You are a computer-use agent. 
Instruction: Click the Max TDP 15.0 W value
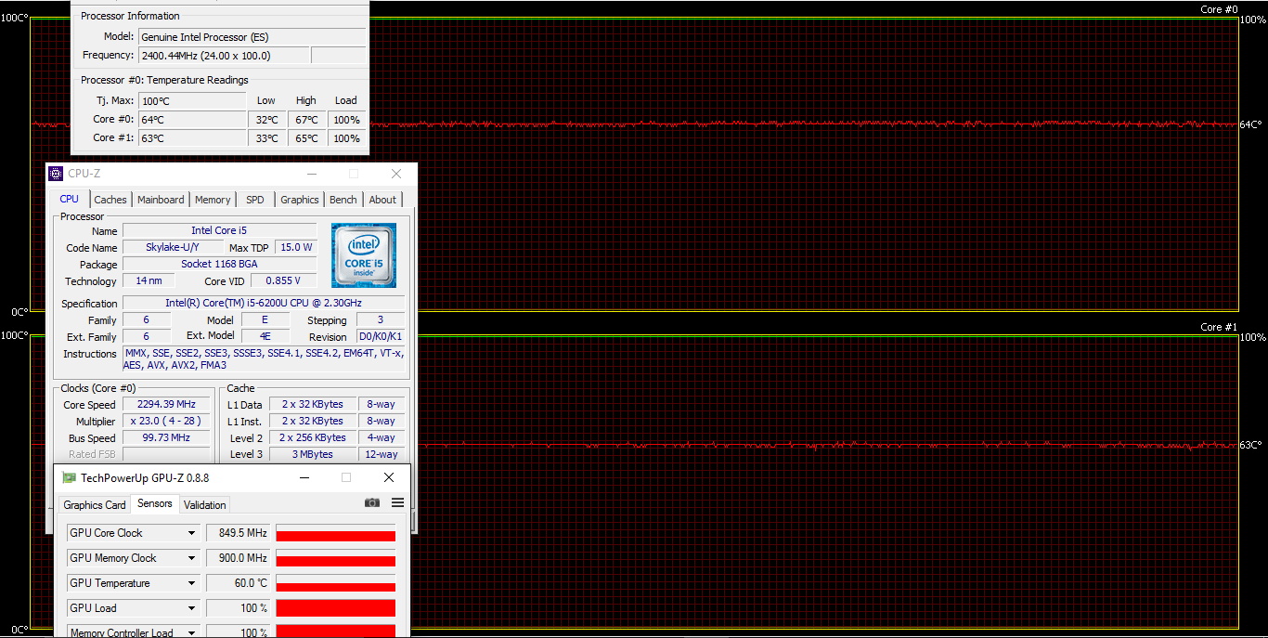point(296,247)
